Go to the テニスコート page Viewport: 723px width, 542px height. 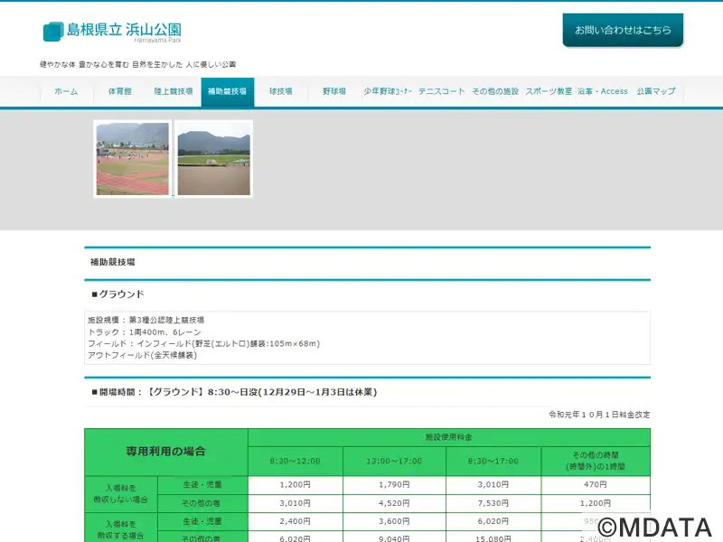(x=441, y=92)
